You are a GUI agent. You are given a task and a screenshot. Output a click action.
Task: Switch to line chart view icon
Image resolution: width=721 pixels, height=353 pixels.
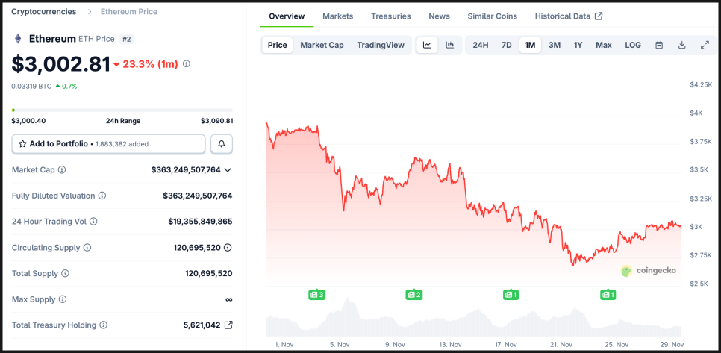pyautogui.click(x=427, y=45)
